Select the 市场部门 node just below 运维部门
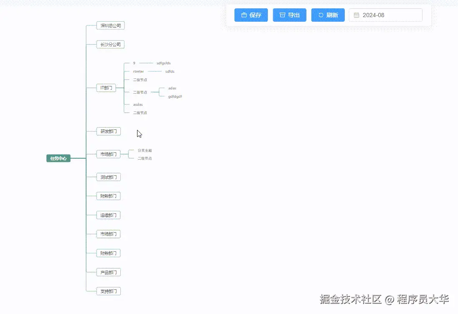This screenshot has width=458, height=314. point(108,234)
